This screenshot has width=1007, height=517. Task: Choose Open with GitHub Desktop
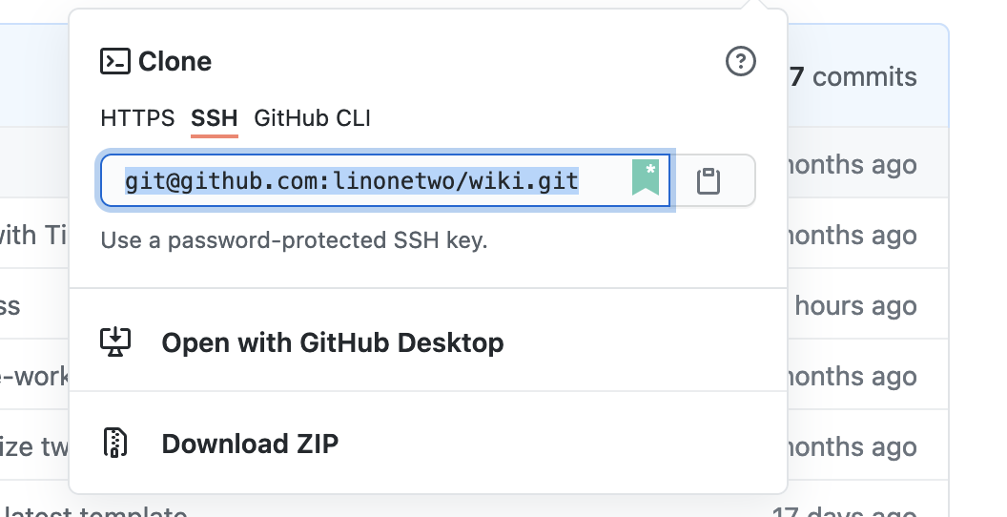333,342
